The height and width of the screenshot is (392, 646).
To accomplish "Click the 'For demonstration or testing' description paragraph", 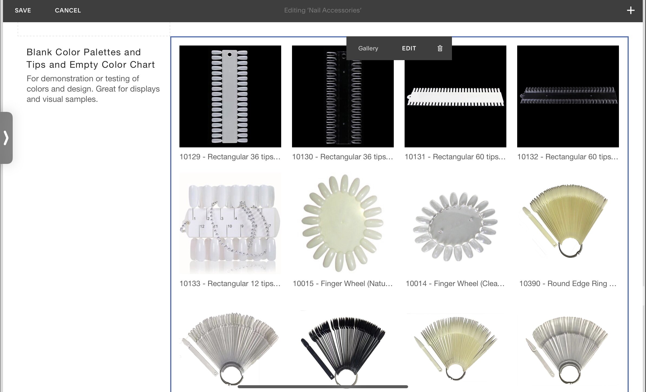I will tap(93, 89).
